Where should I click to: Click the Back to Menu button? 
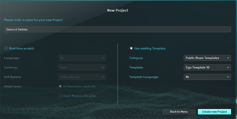tap(179, 112)
